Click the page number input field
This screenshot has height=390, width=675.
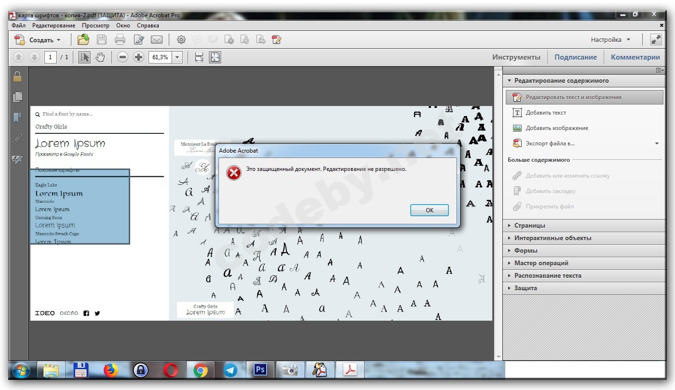[51, 57]
